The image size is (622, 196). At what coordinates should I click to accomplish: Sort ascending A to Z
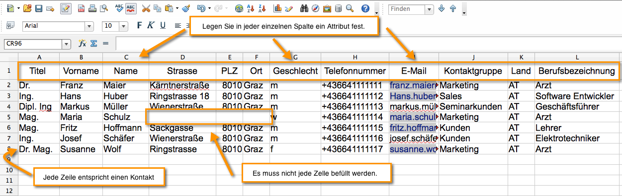pos(251,8)
